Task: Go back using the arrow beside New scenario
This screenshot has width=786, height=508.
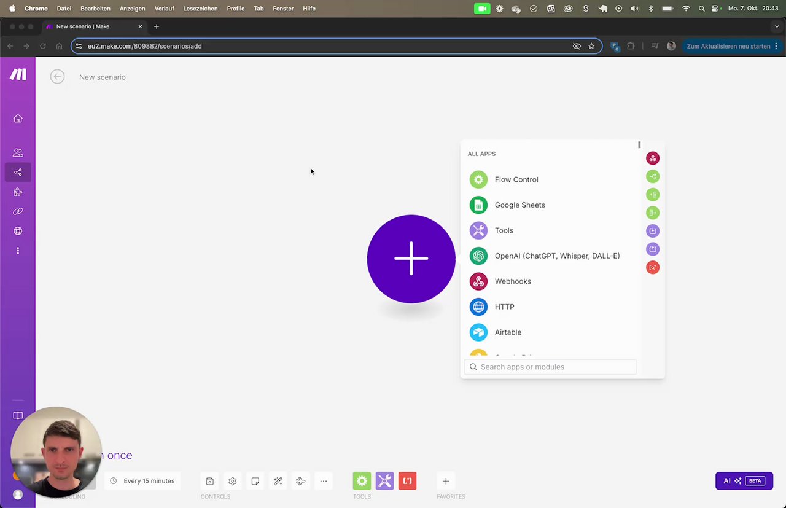Action: [57, 77]
